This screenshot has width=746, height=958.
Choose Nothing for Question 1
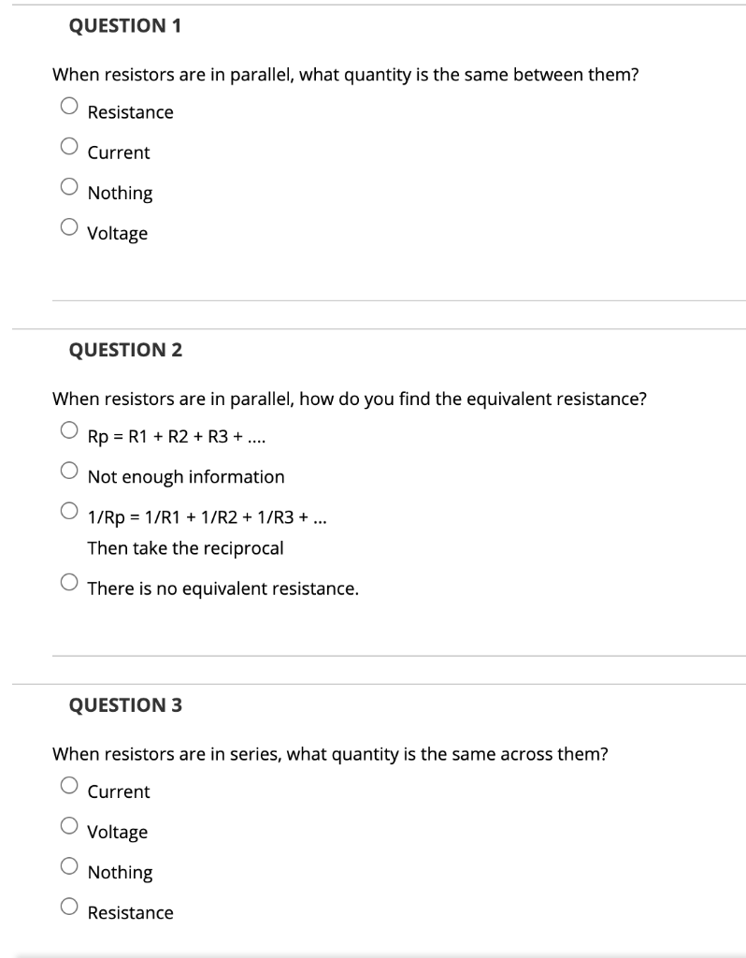(68, 186)
